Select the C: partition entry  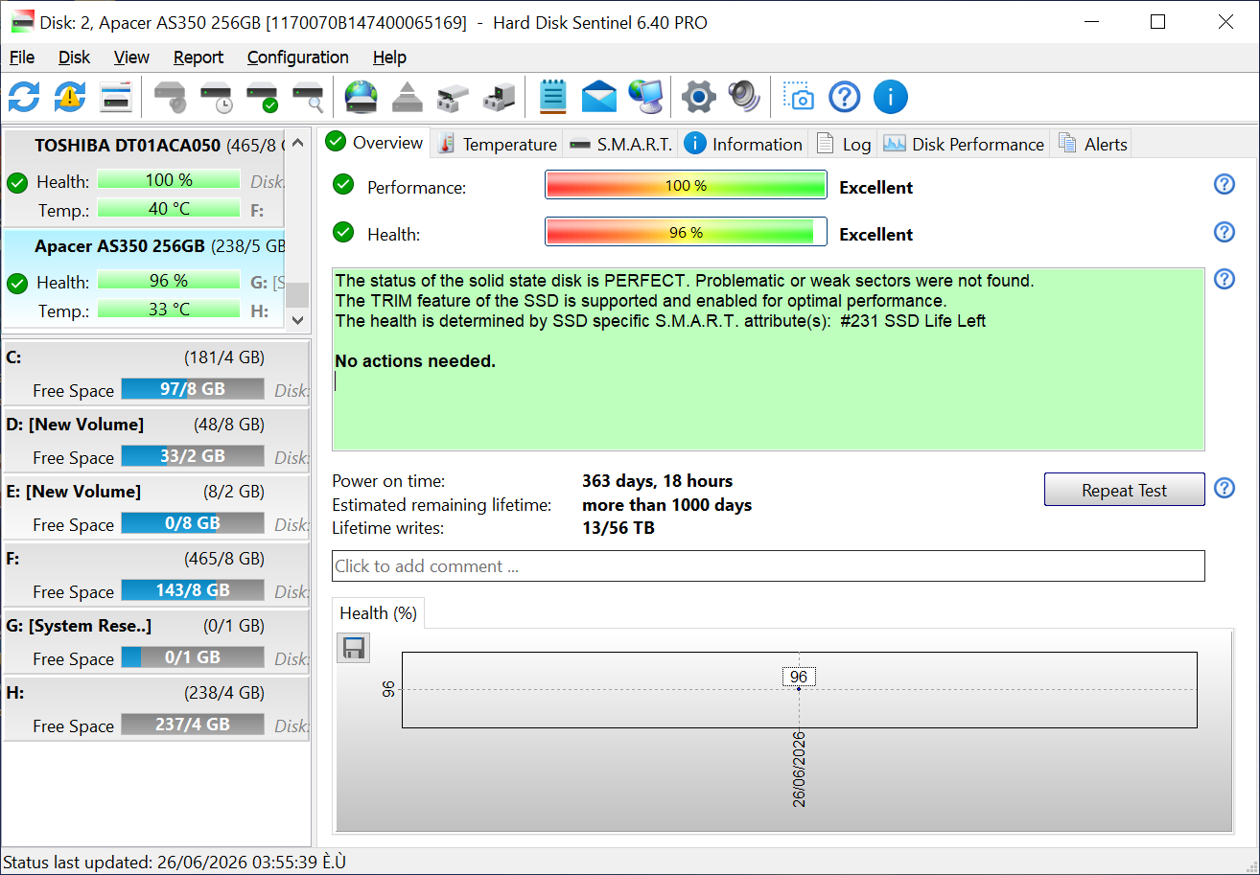pos(156,373)
